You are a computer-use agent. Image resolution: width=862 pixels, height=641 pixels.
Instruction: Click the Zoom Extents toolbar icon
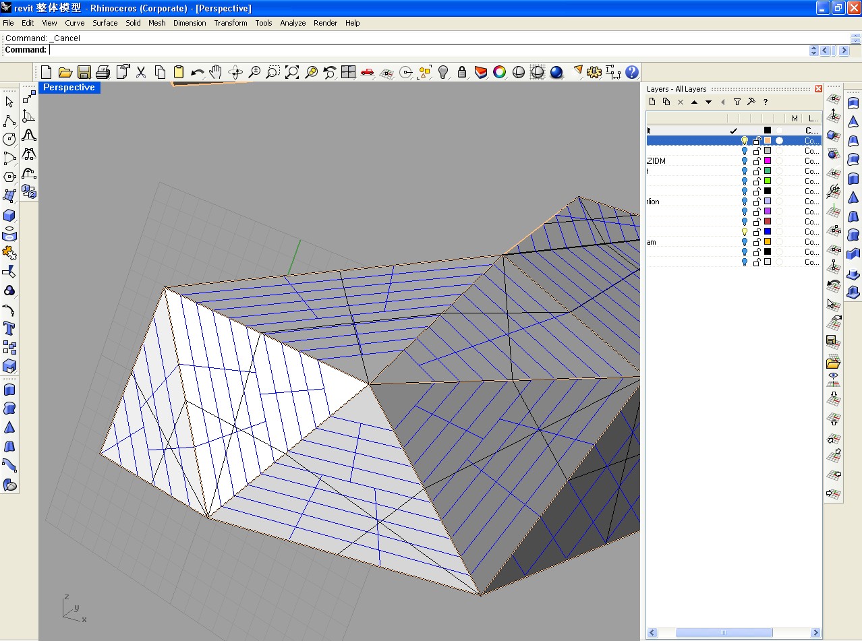click(x=292, y=72)
